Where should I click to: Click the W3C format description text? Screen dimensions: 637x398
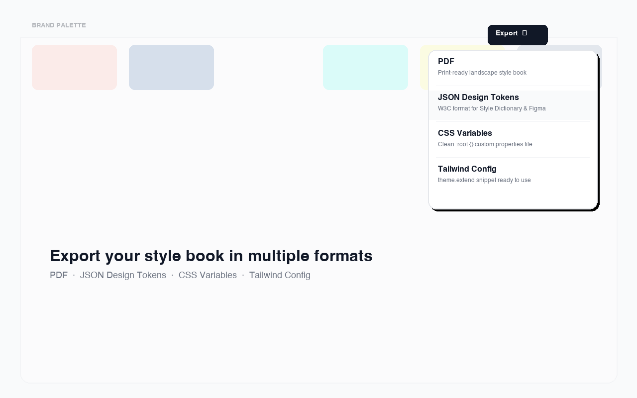point(492,108)
